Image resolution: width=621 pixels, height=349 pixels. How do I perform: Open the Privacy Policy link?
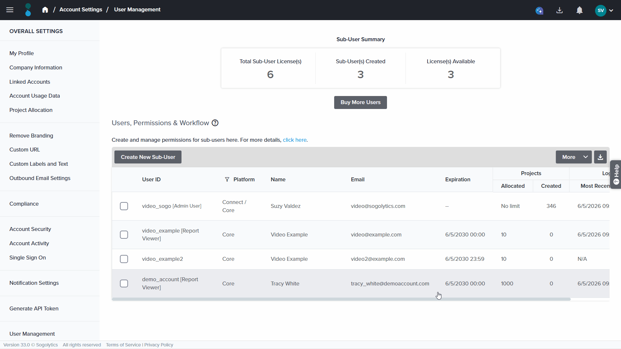pyautogui.click(x=159, y=345)
